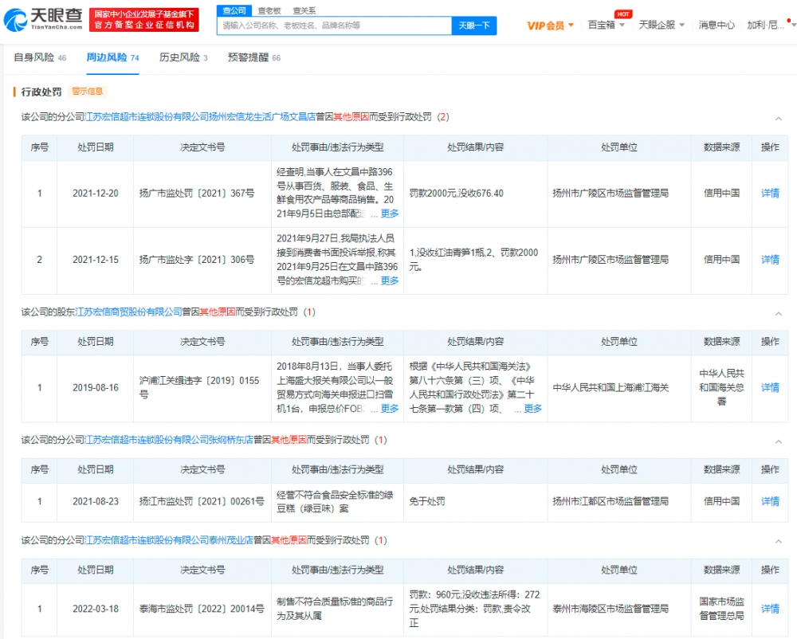This screenshot has height=639, width=797.
Task: Click date cell 2021-12-20
Action: (x=95, y=193)
